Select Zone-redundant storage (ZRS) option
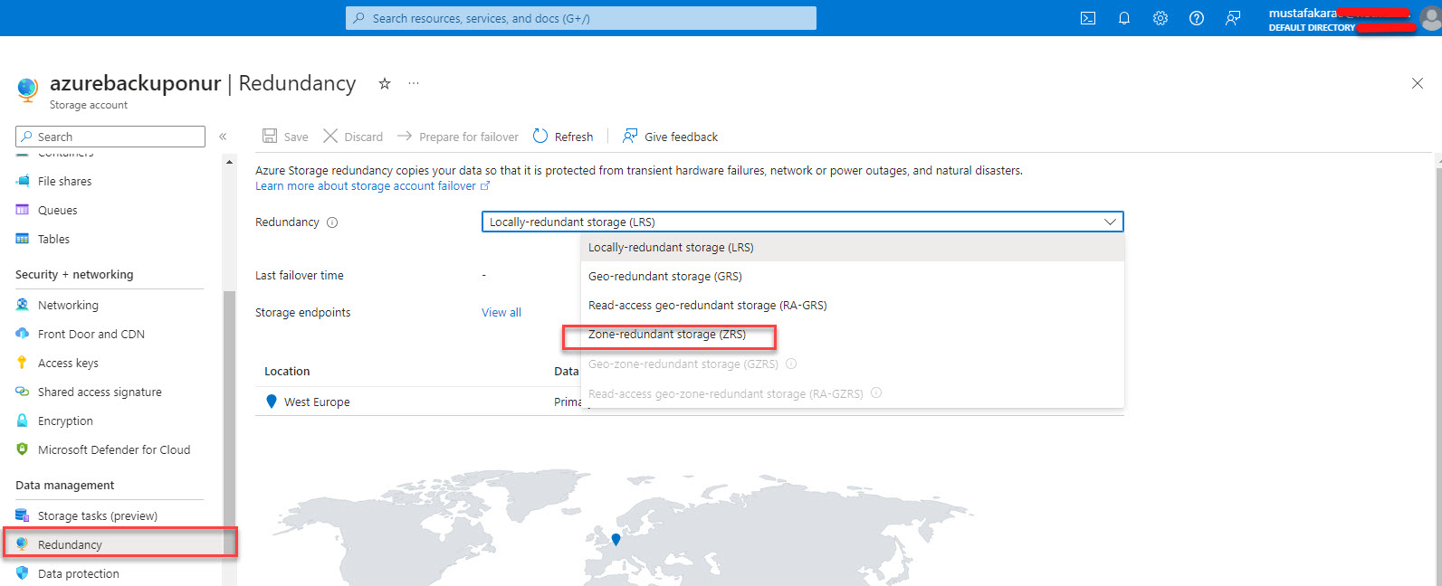The image size is (1442, 586). pyautogui.click(x=667, y=335)
